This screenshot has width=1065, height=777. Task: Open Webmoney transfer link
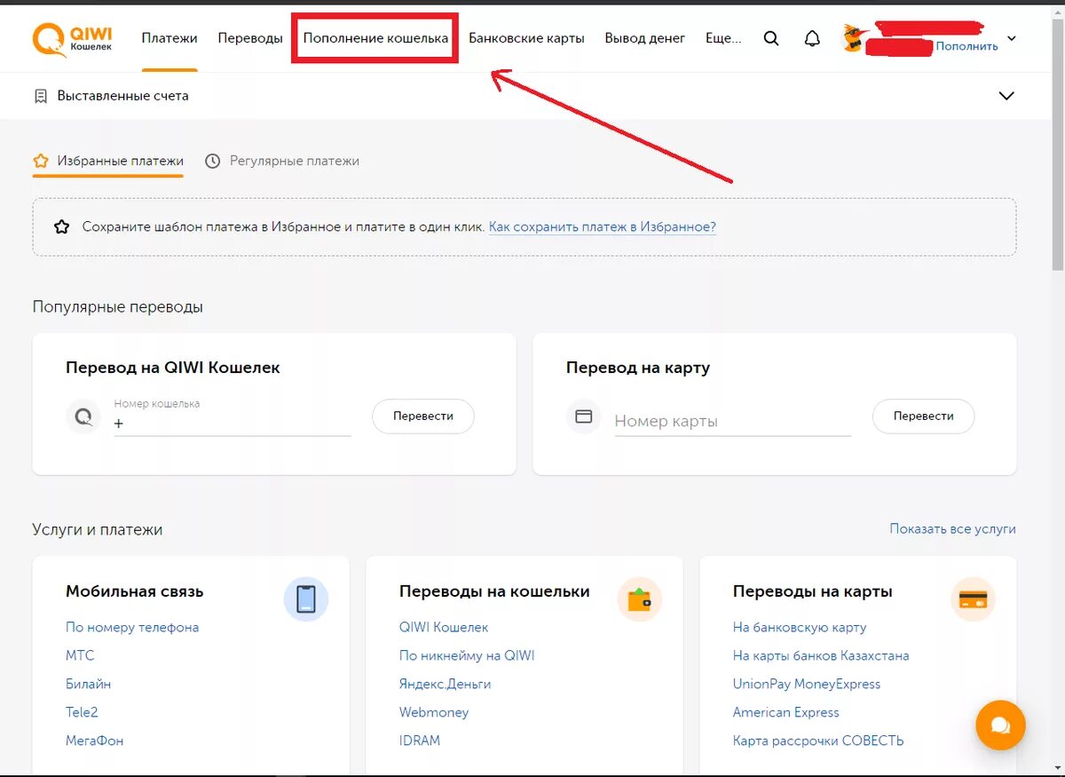point(434,712)
